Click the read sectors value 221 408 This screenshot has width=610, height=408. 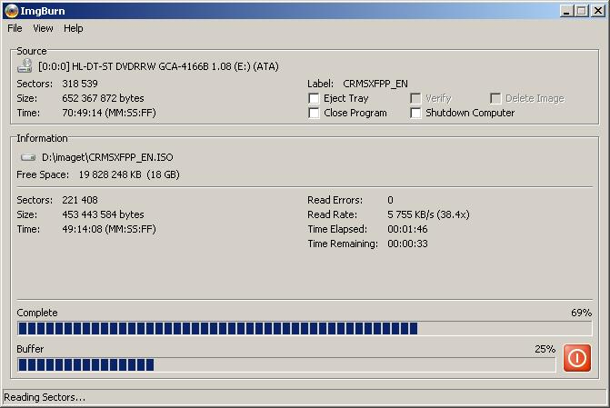click(x=80, y=200)
